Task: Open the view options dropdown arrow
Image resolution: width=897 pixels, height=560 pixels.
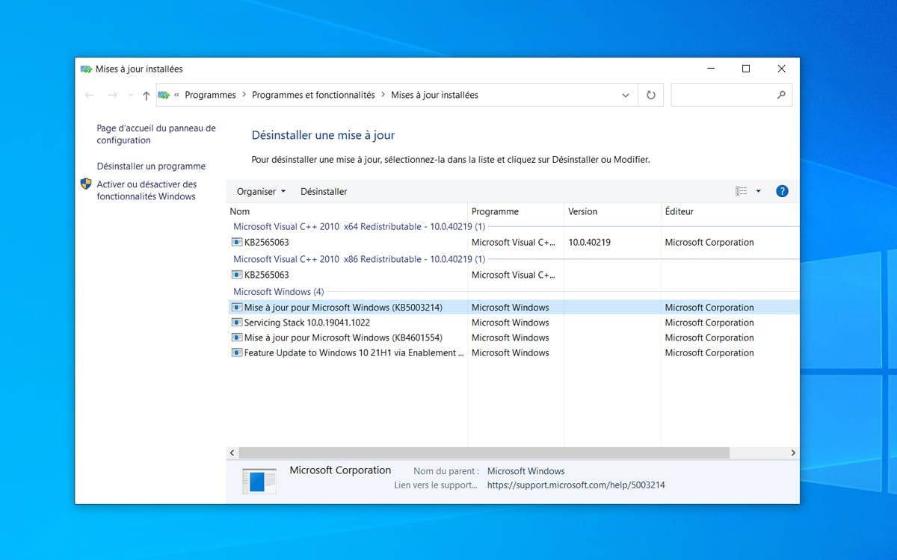Action: click(x=758, y=191)
